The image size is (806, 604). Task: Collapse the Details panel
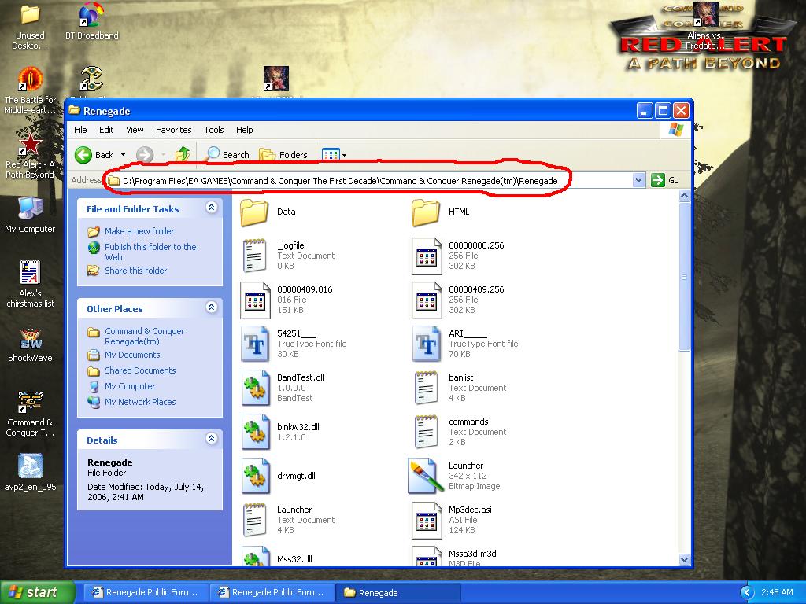tap(211, 439)
